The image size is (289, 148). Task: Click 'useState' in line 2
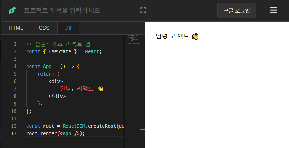point(60,51)
